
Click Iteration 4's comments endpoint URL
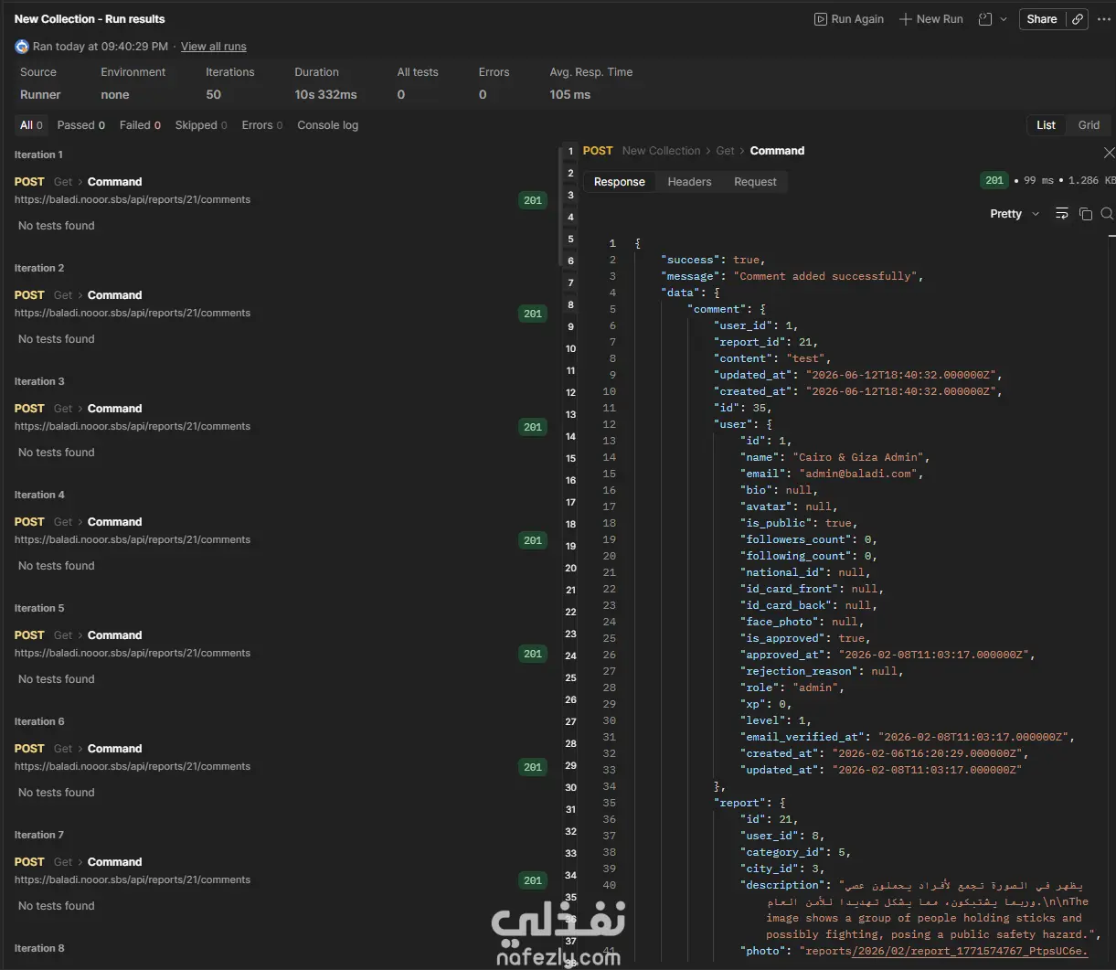(133, 540)
